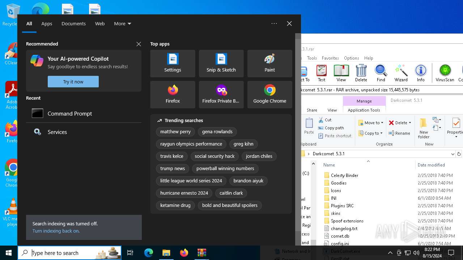Search trending powerball winning numbers
The image size is (463, 260).
pyautogui.click(x=225, y=168)
